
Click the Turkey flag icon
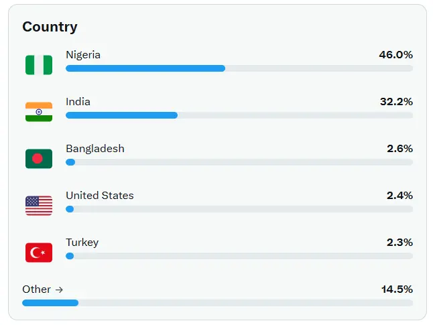pos(39,253)
